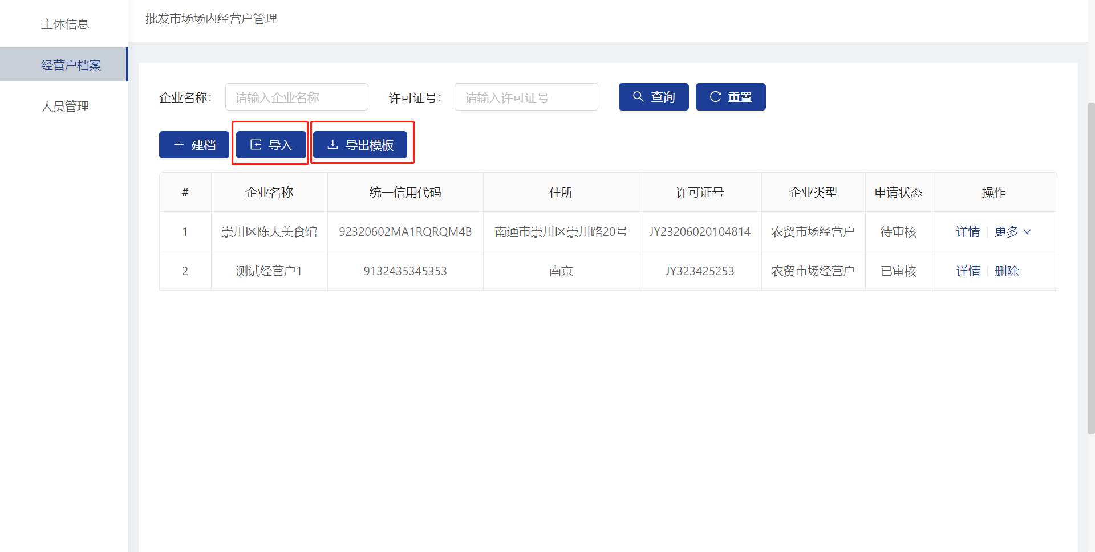Delete the 测试经营户1 record
The height and width of the screenshot is (552, 1095).
tap(1007, 271)
